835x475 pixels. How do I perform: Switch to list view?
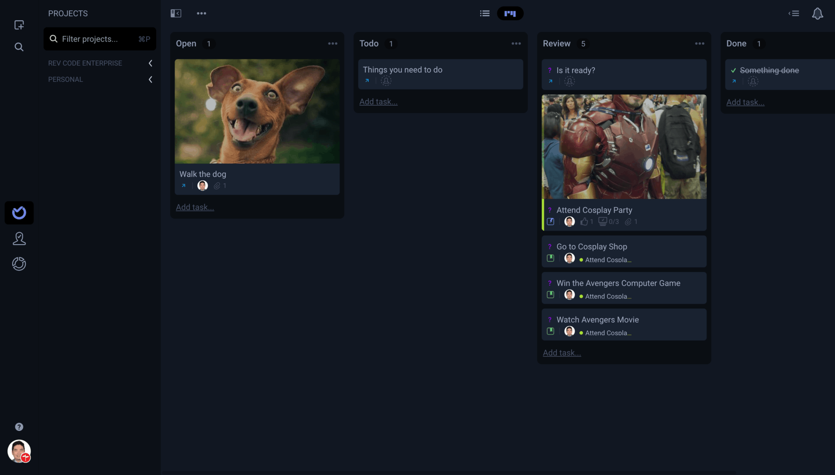click(x=484, y=13)
